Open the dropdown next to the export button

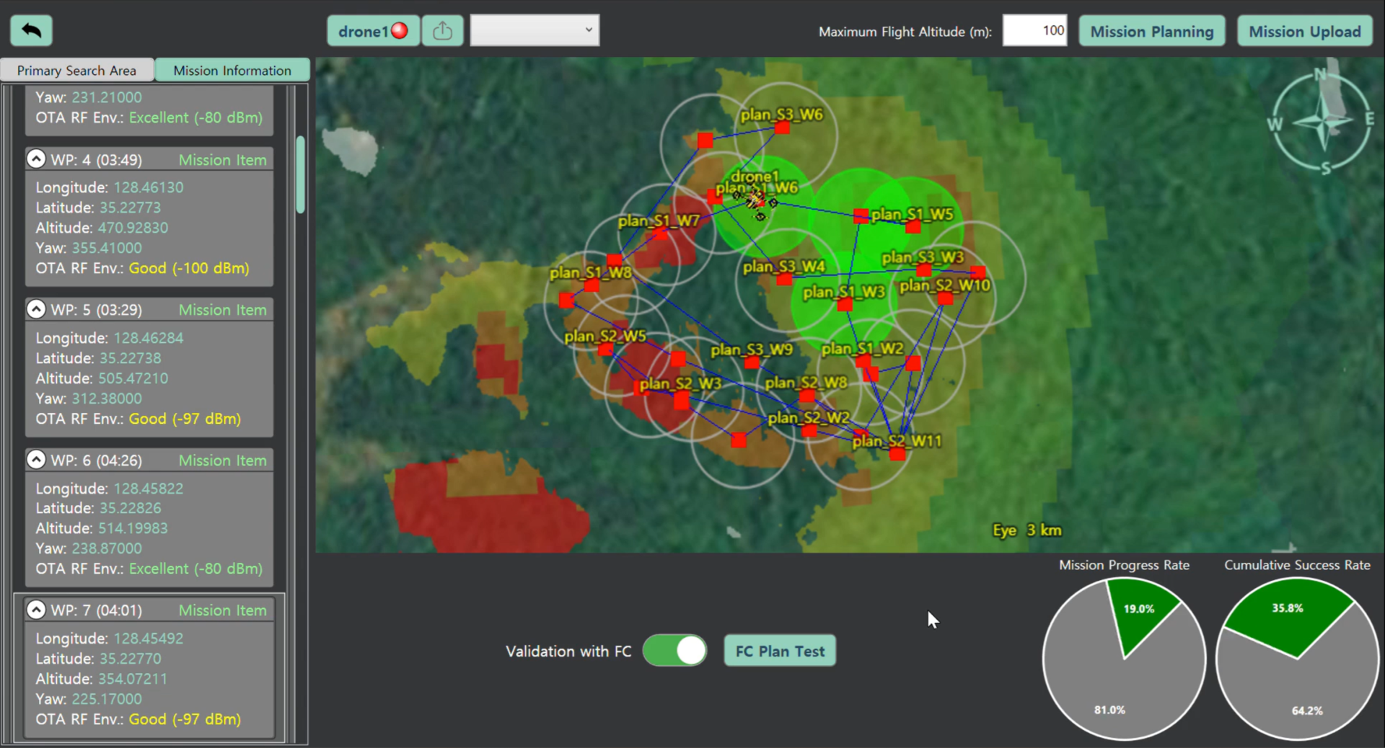(x=535, y=31)
